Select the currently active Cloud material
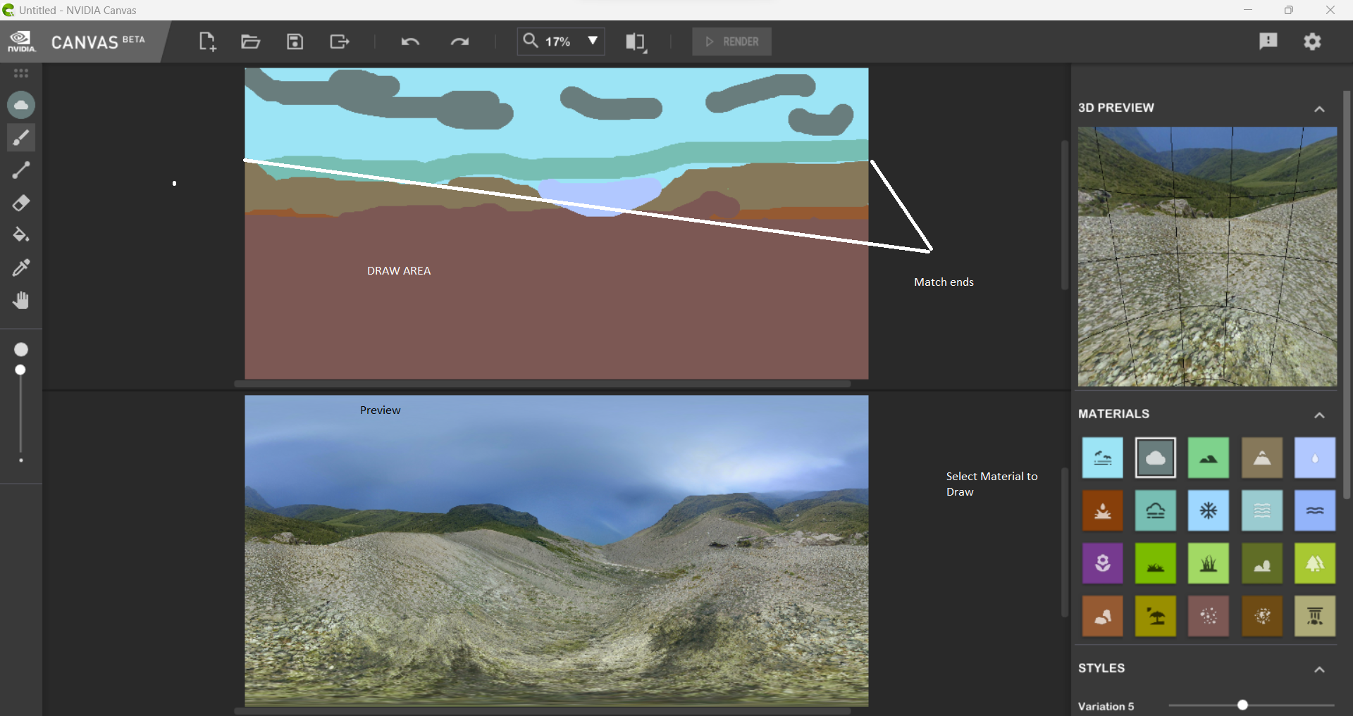The height and width of the screenshot is (716, 1353). point(1155,458)
